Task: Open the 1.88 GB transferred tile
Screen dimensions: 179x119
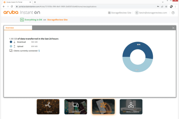Action: point(103,107)
